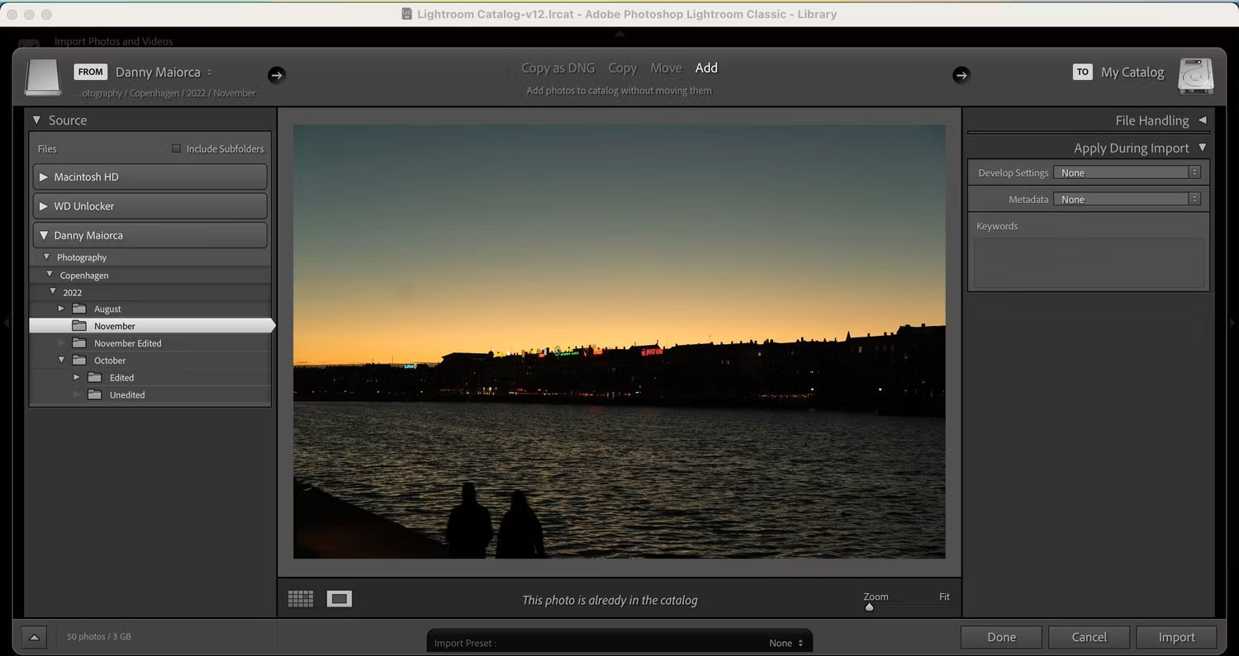
Task: Click the Done button
Action: click(x=1000, y=636)
